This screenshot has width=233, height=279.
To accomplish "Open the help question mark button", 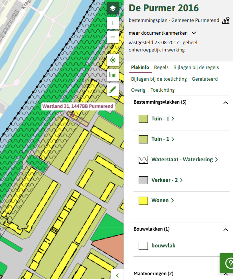I will pyautogui.click(x=228, y=263).
